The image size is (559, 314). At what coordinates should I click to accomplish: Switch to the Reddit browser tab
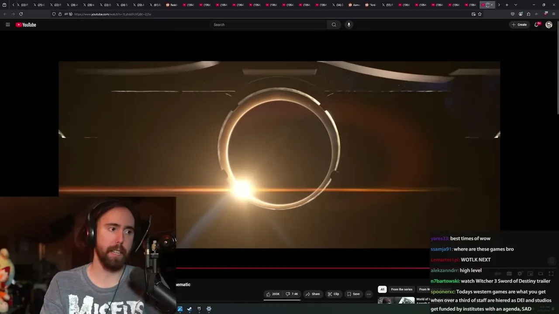pyautogui.click(x=172, y=5)
